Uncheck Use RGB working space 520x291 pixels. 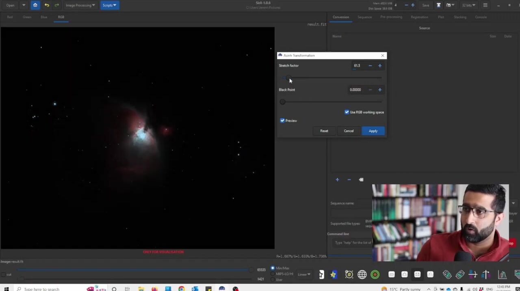point(347,112)
